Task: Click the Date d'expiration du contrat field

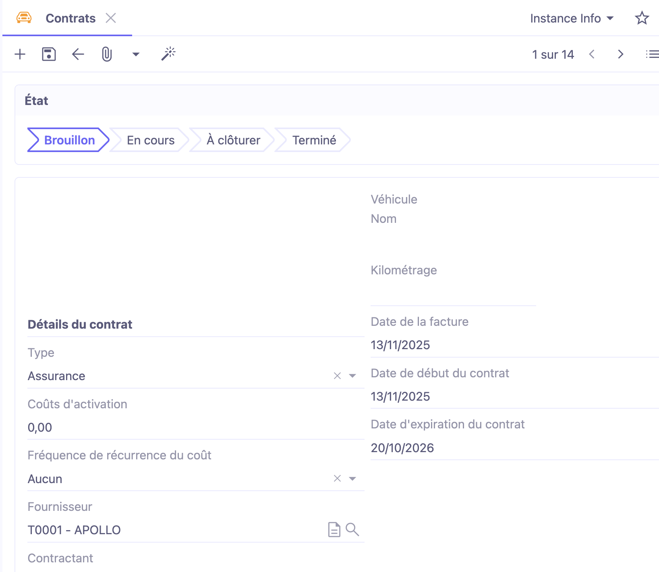Action: (512, 448)
